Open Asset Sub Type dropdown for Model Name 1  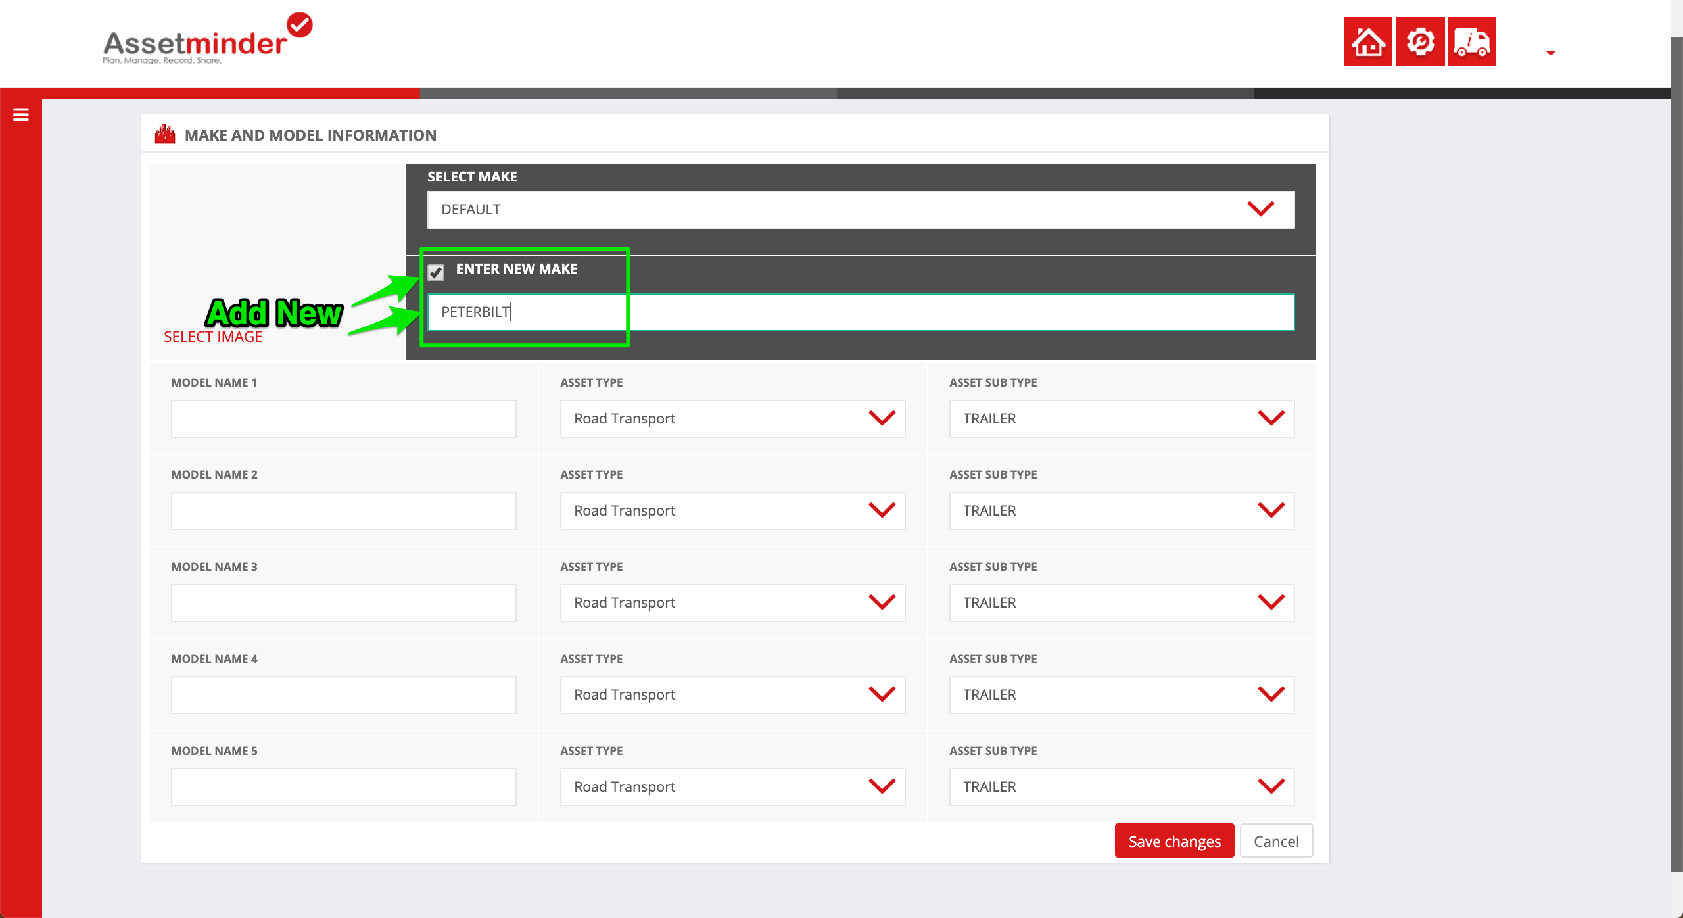(1122, 419)
